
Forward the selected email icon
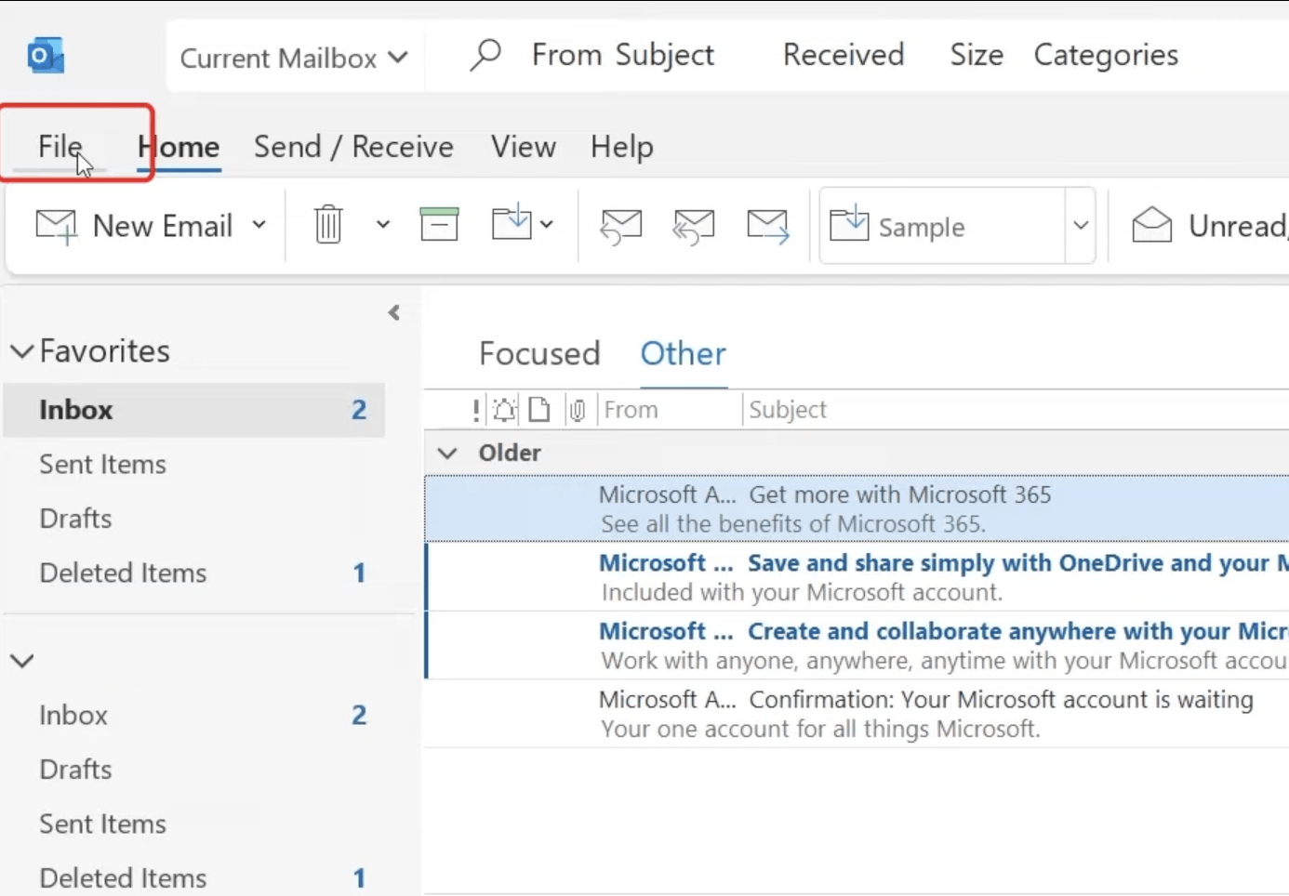(768, 226)
